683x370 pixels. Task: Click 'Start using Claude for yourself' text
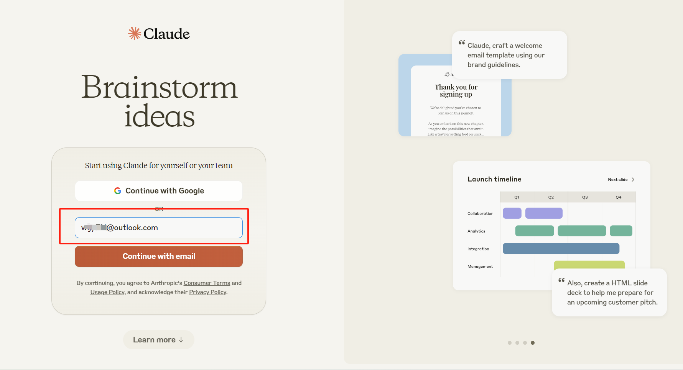159,165
